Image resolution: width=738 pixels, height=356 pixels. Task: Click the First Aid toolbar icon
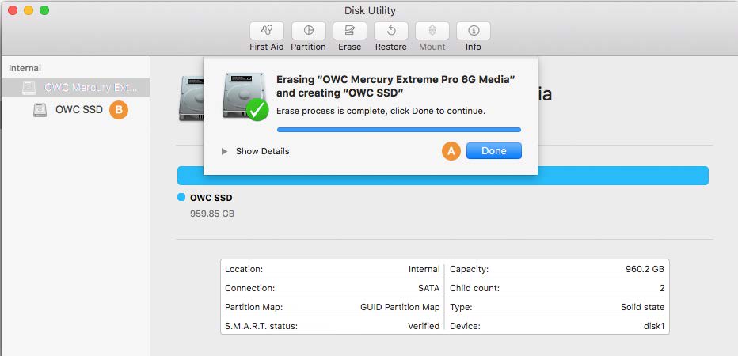266,31
